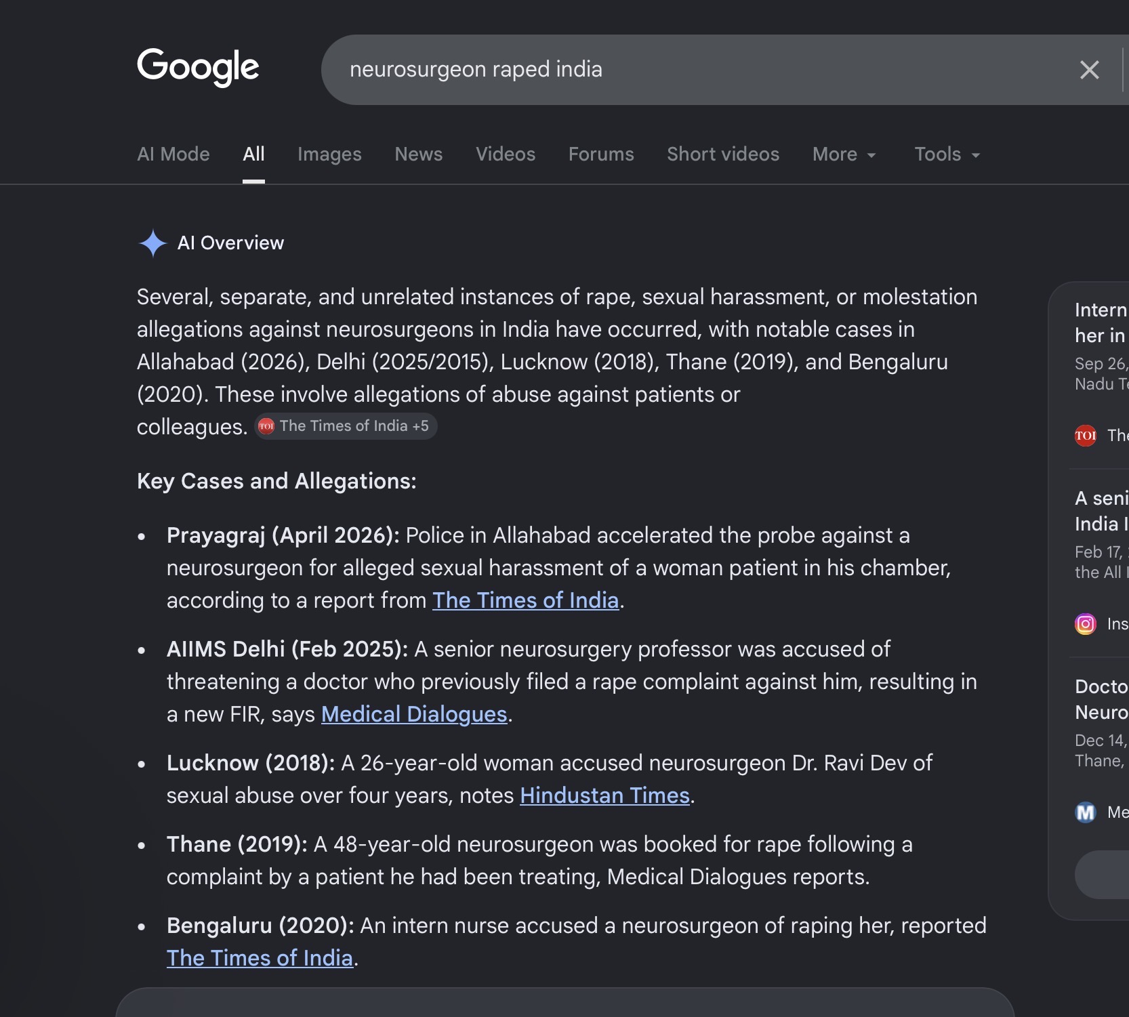This screenshot has height=1017, width=1129.
Task: Click the Google logo
Action: tap(198, 67)
